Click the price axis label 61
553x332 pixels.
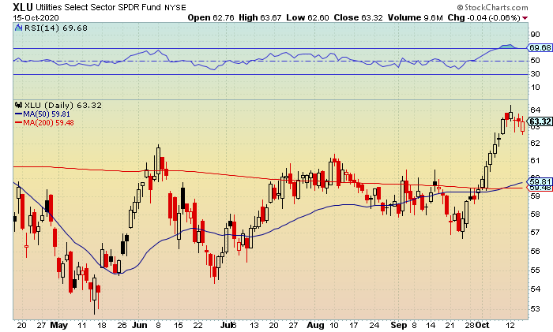pyautogui.click(x=535, y=161)
